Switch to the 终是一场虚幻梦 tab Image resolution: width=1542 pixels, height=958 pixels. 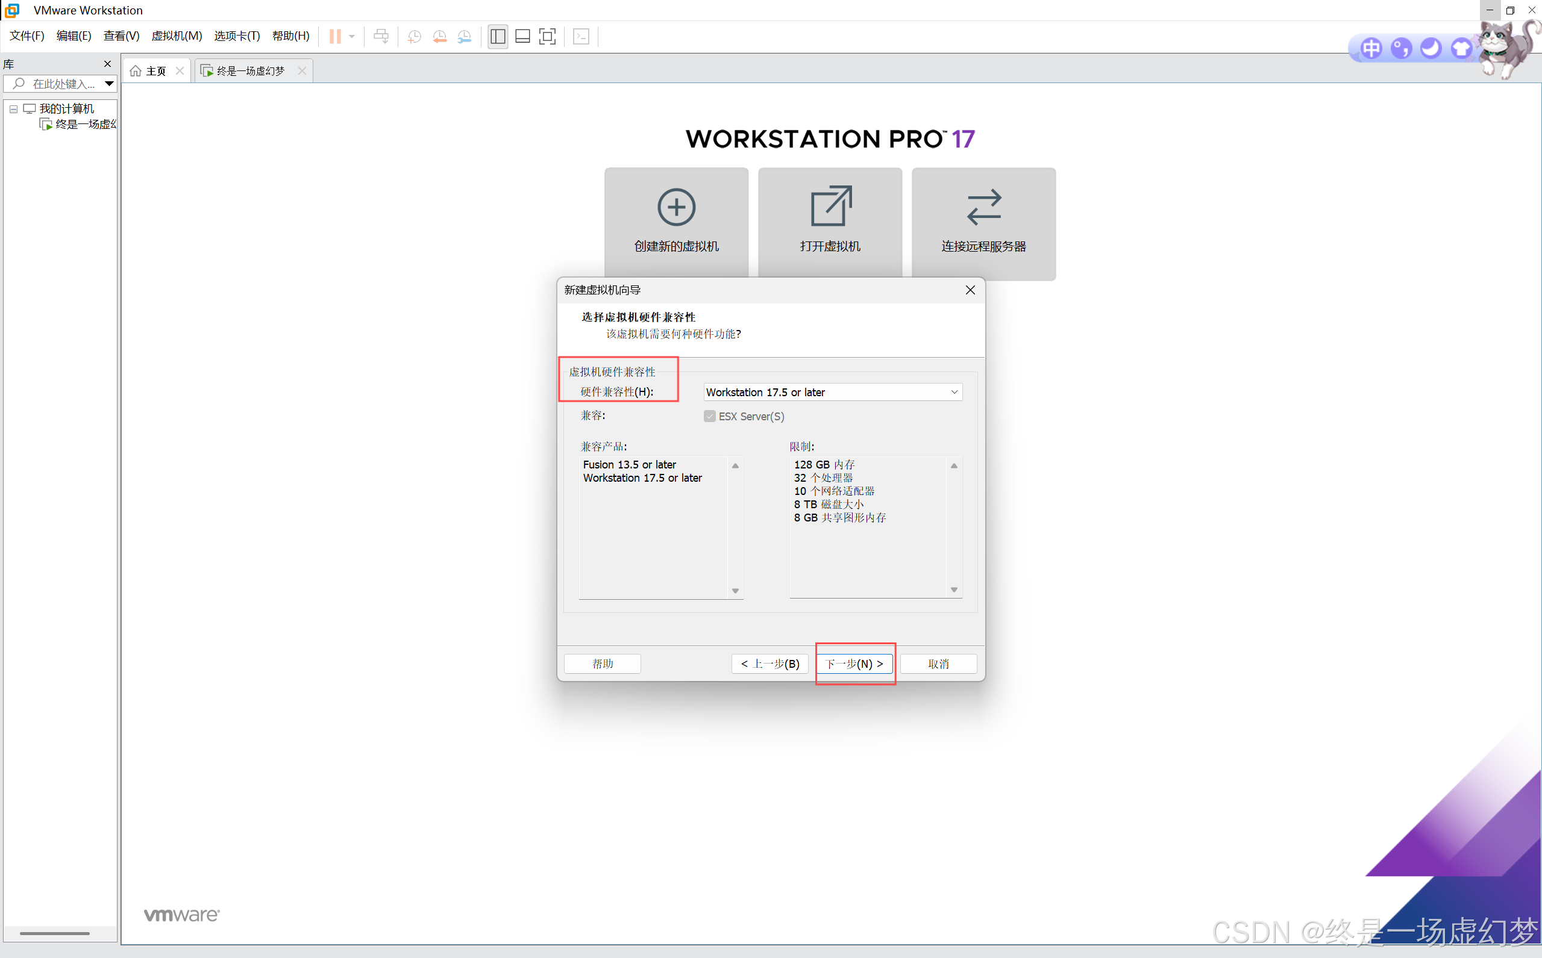pos(251,71)
